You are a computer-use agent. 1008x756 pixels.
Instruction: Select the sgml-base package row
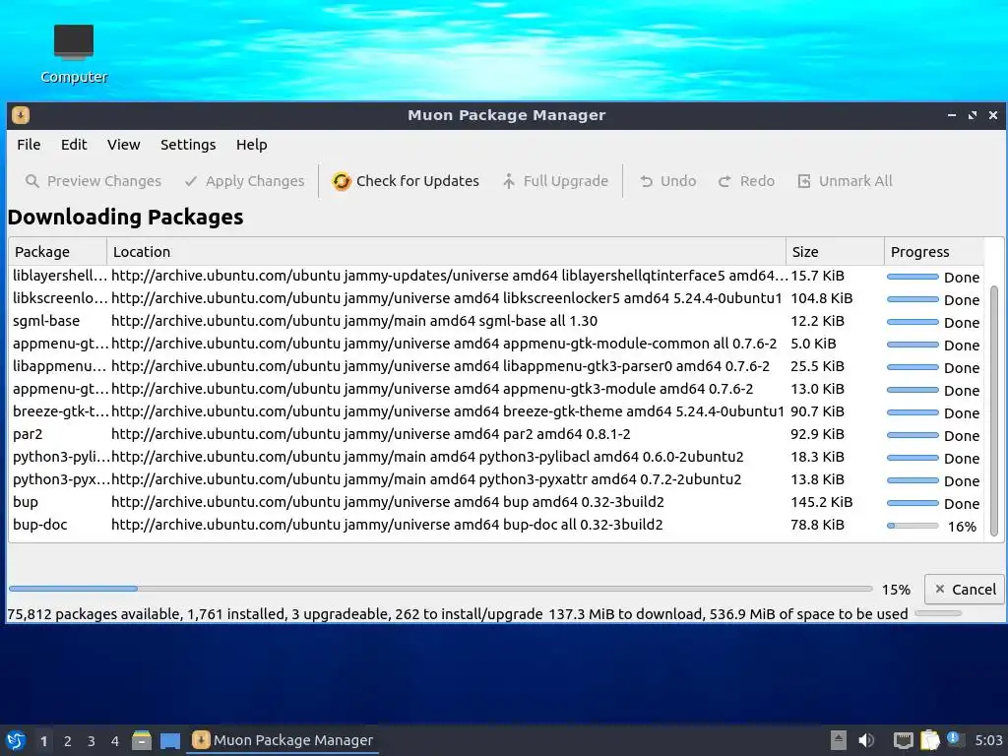click(x=495, y=321)
